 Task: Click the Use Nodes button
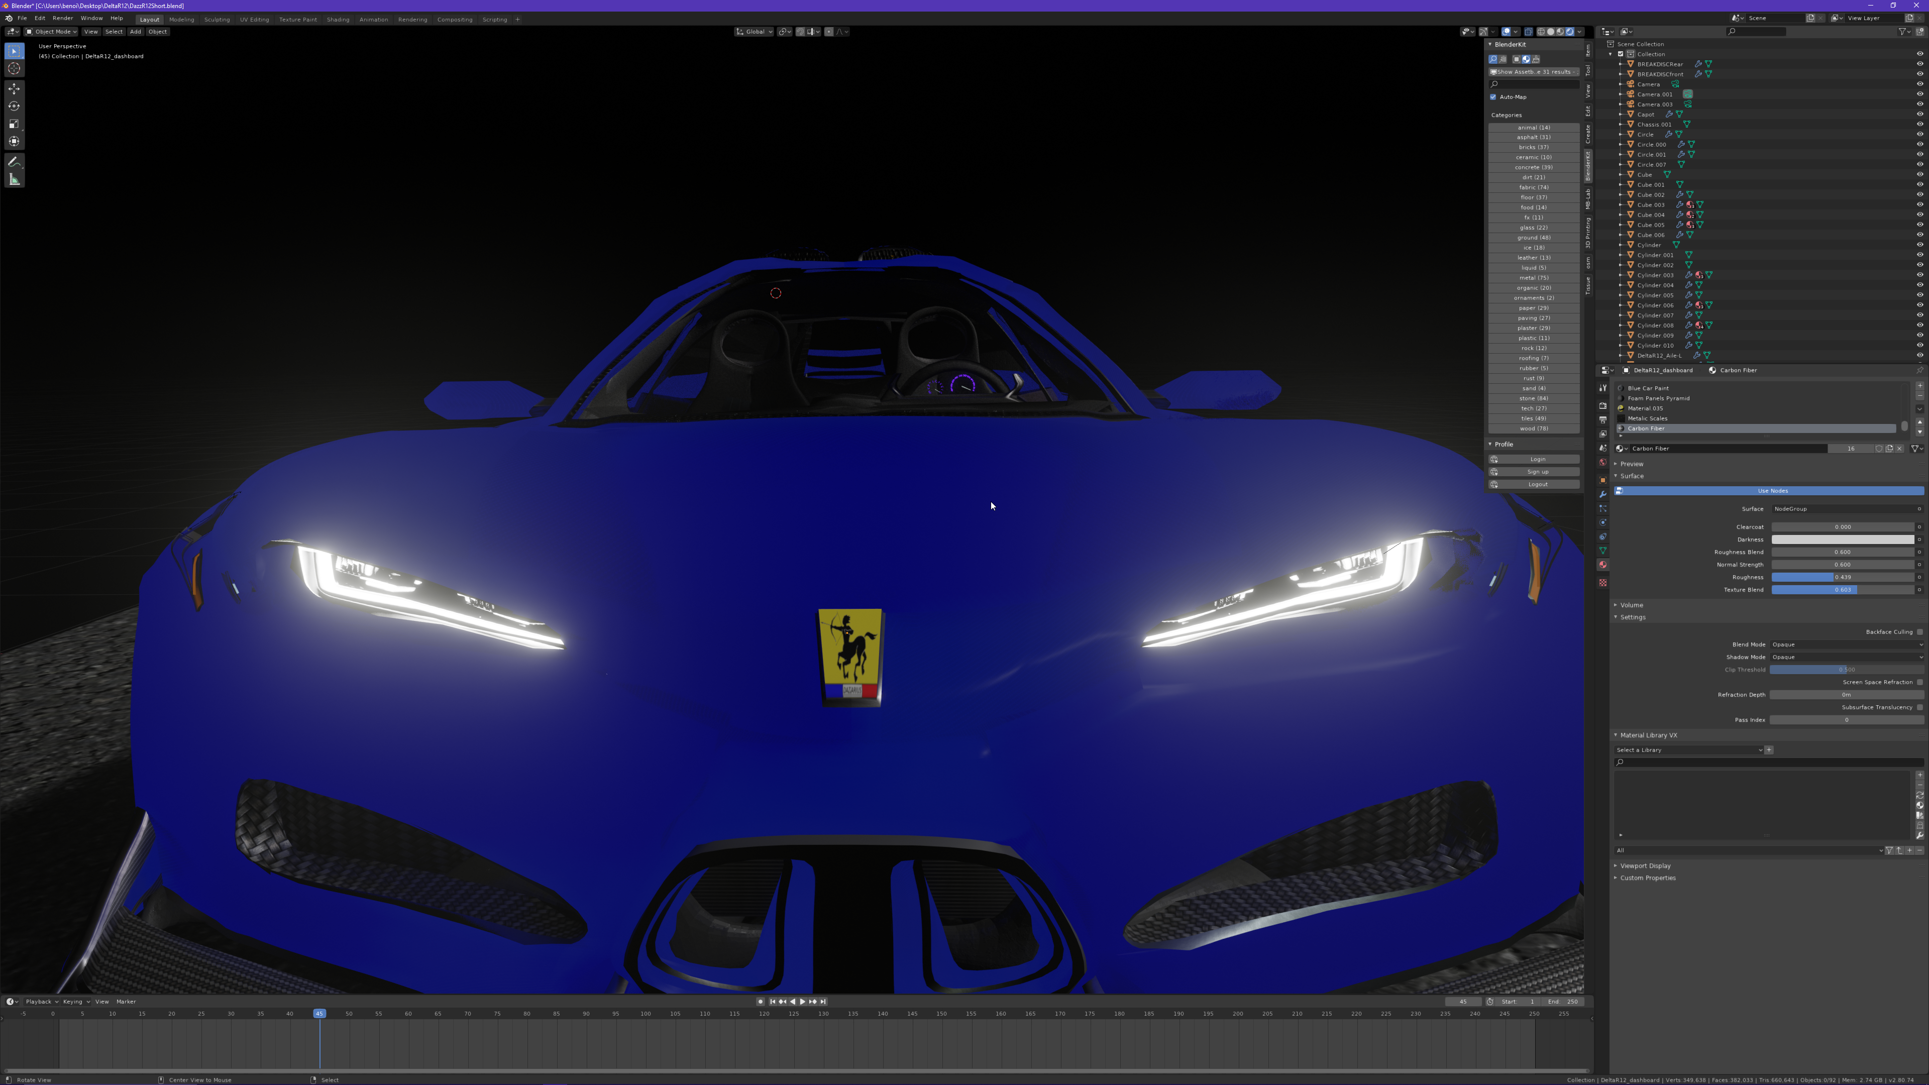[x=1769, y=491]
